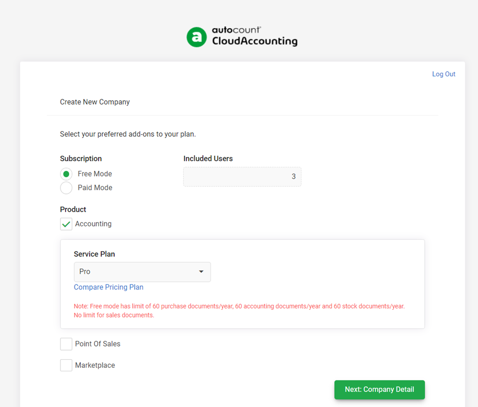Screen dimensions: 478x407
Task: Click the red Free mode limit note
Action: pos(240,310)
